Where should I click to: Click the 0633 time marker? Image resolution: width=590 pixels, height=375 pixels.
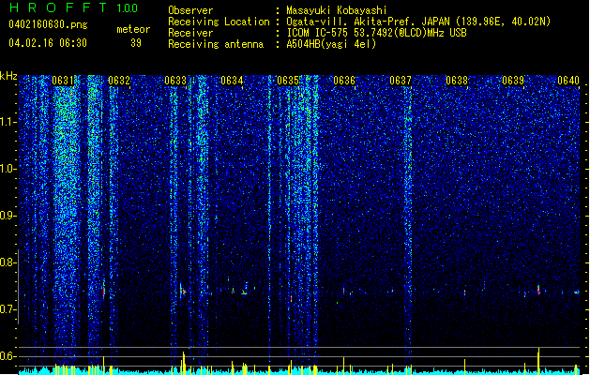click(x=175, y=81)
